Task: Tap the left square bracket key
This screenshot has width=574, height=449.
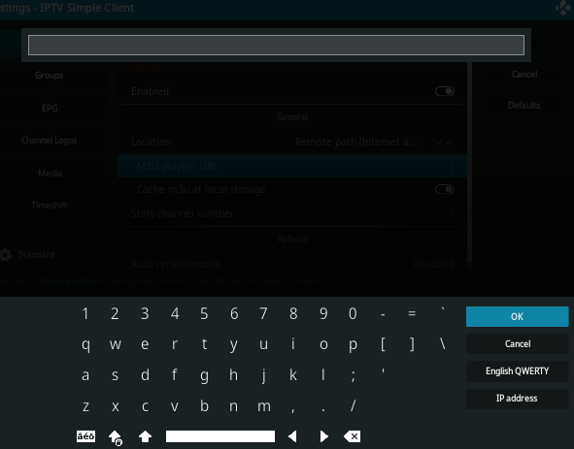Action: pos(383,344)
